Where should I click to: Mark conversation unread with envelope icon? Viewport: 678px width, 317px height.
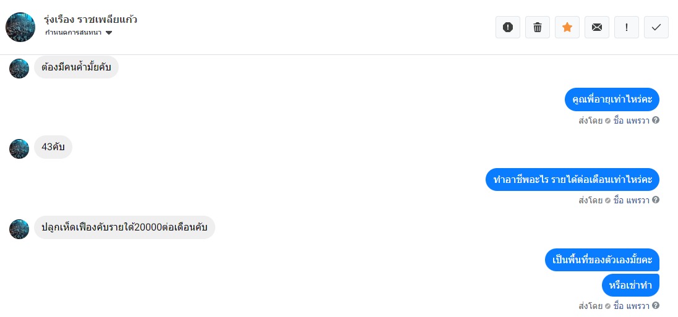pos(597,27)
